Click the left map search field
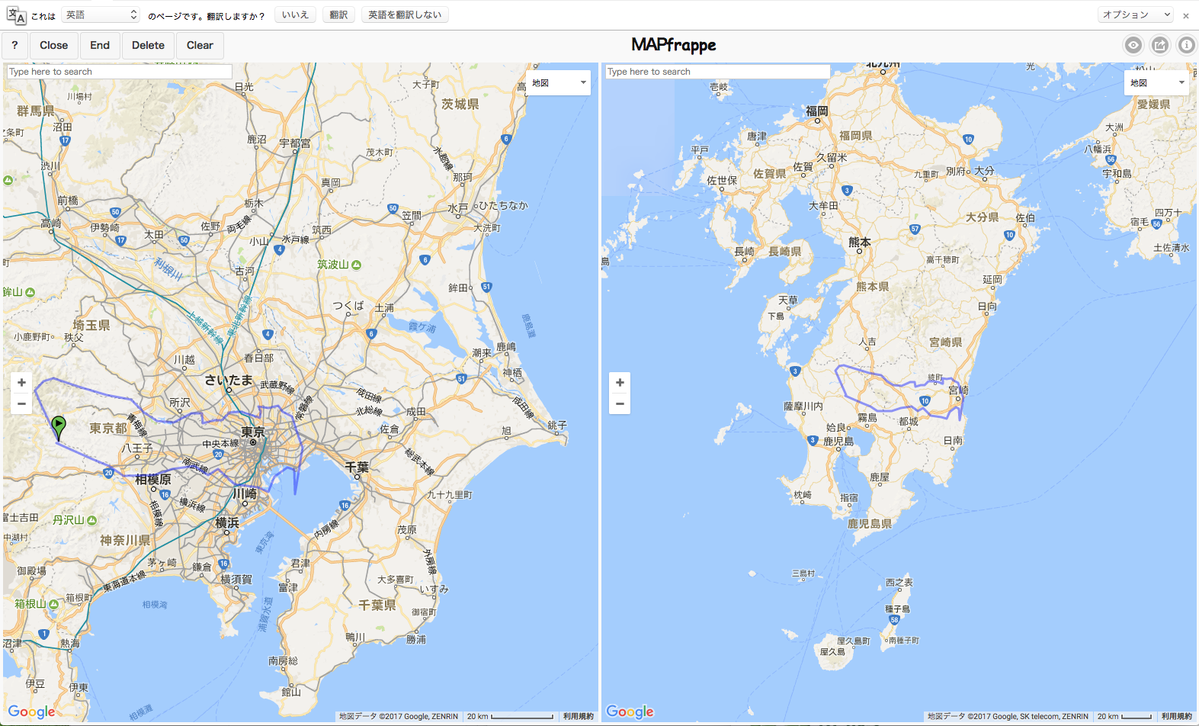 [120, 72]
